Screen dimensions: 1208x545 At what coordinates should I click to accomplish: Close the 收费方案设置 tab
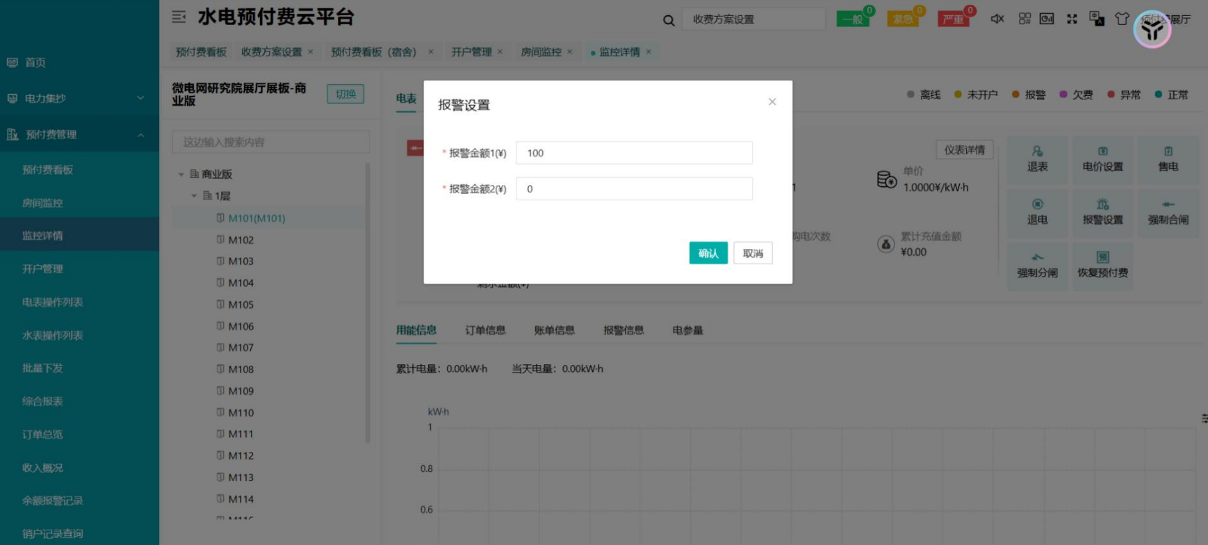(x=311, y=51)
